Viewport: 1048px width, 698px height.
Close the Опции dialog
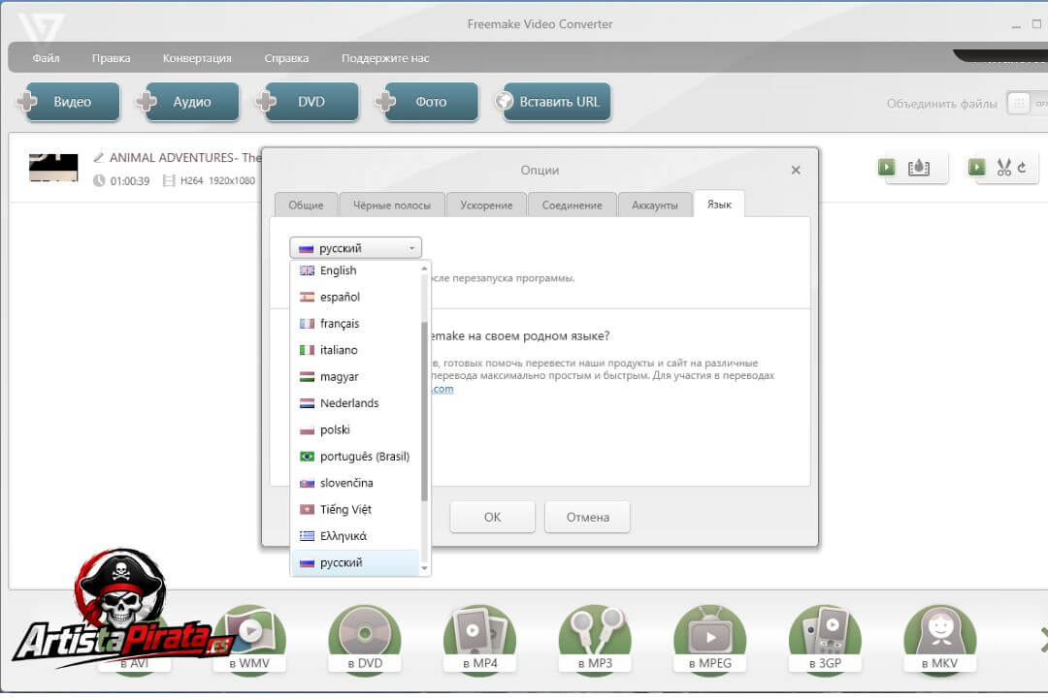(x=796, y=171)
